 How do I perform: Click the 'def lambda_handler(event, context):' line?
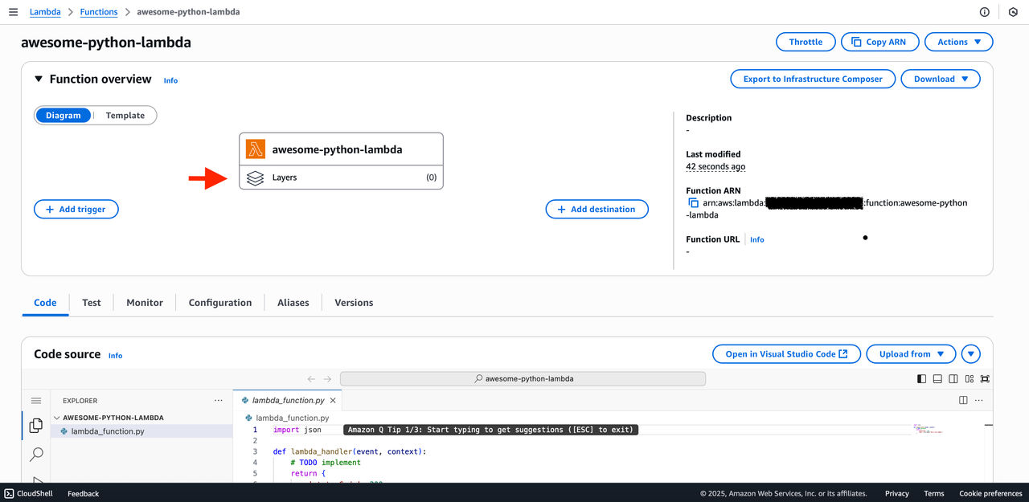[349, 451]
